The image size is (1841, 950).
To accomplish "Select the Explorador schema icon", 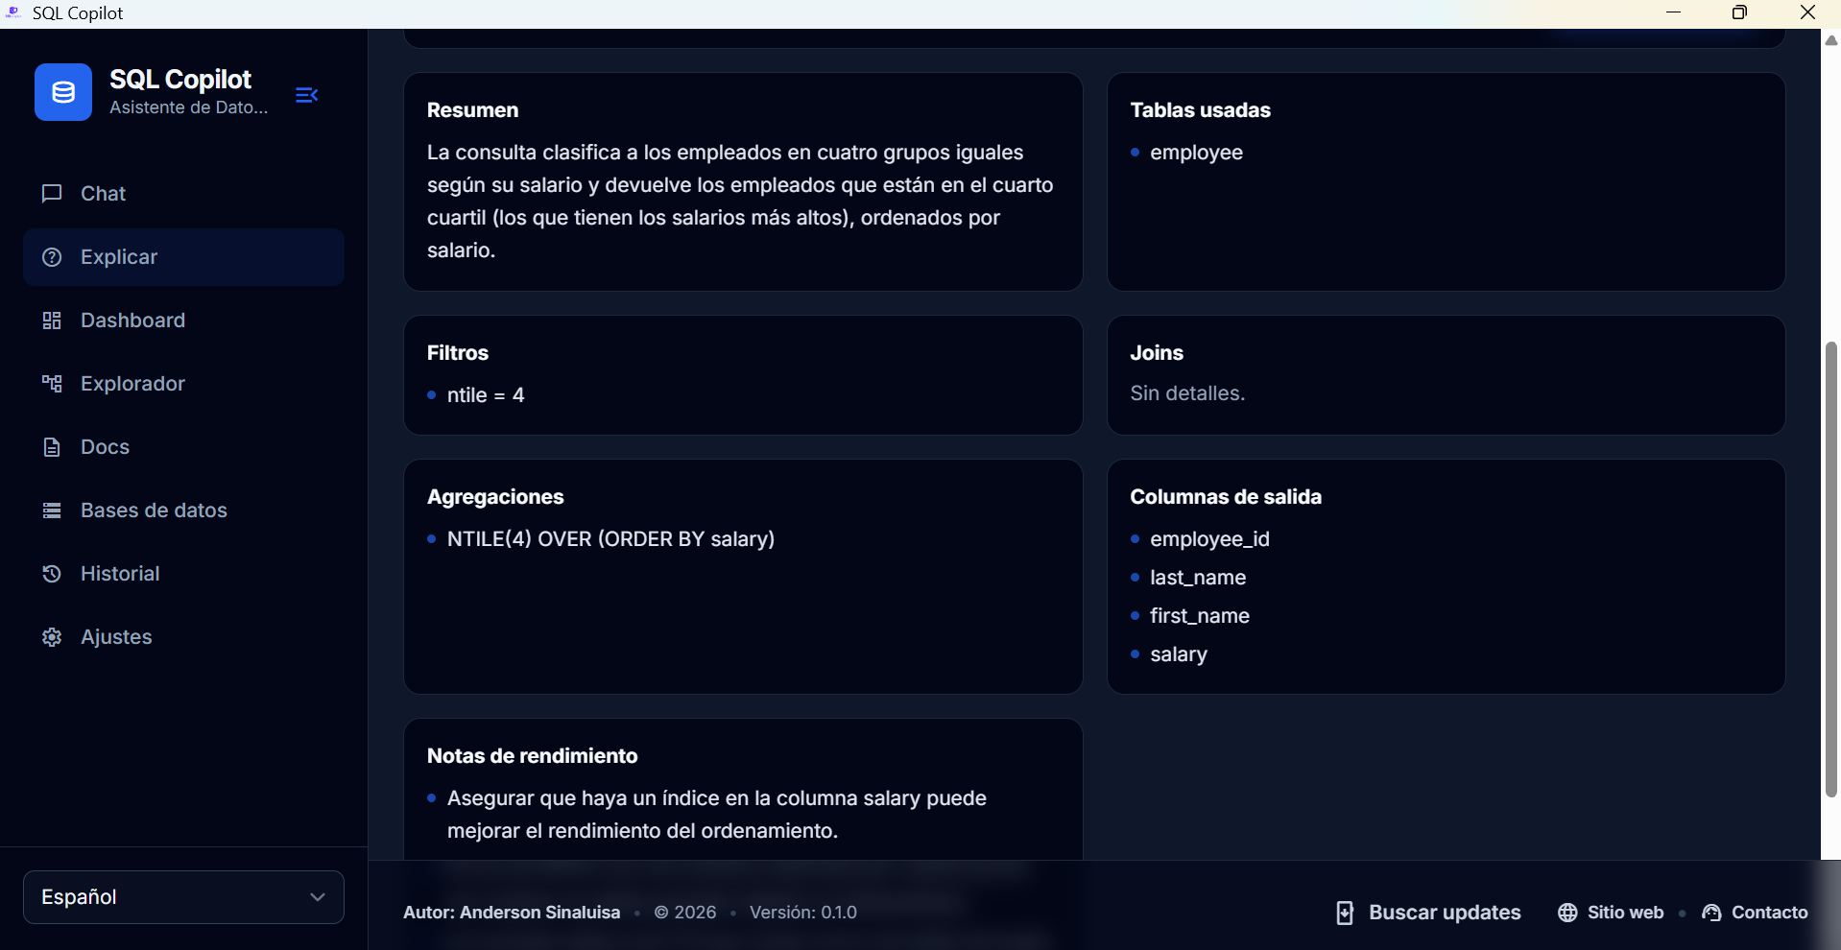I will 52,383.
